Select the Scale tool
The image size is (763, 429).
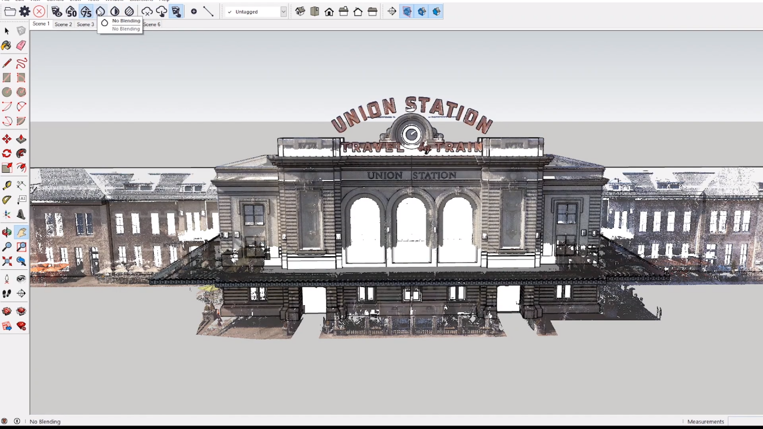(7, 168)
